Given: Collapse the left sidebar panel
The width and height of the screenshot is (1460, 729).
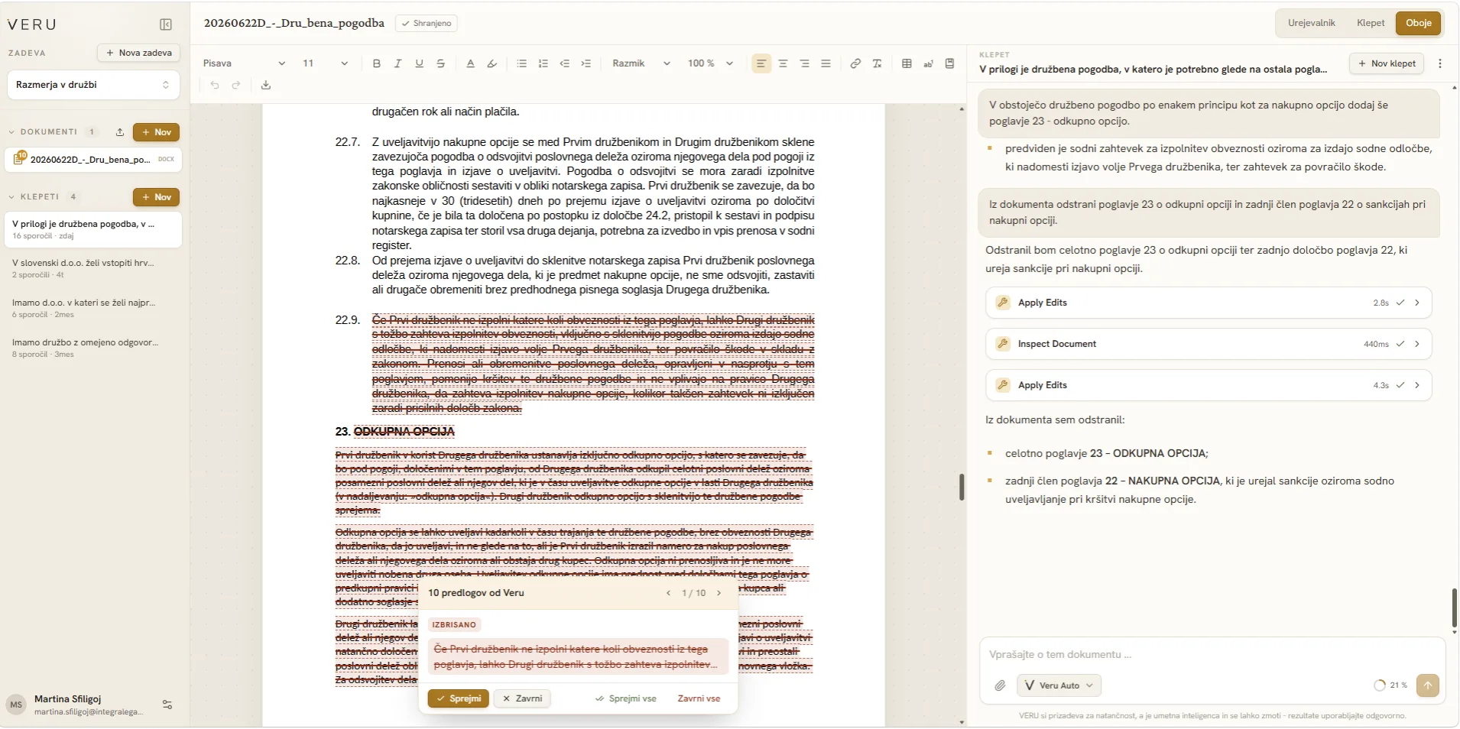Looking at the screenshot, I should point(166,24).
